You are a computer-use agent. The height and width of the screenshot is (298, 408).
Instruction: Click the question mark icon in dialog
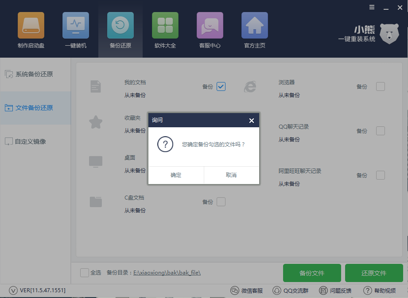165,144
